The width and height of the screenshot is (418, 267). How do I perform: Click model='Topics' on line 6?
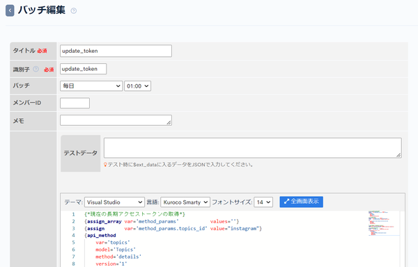tap(116, 250)
